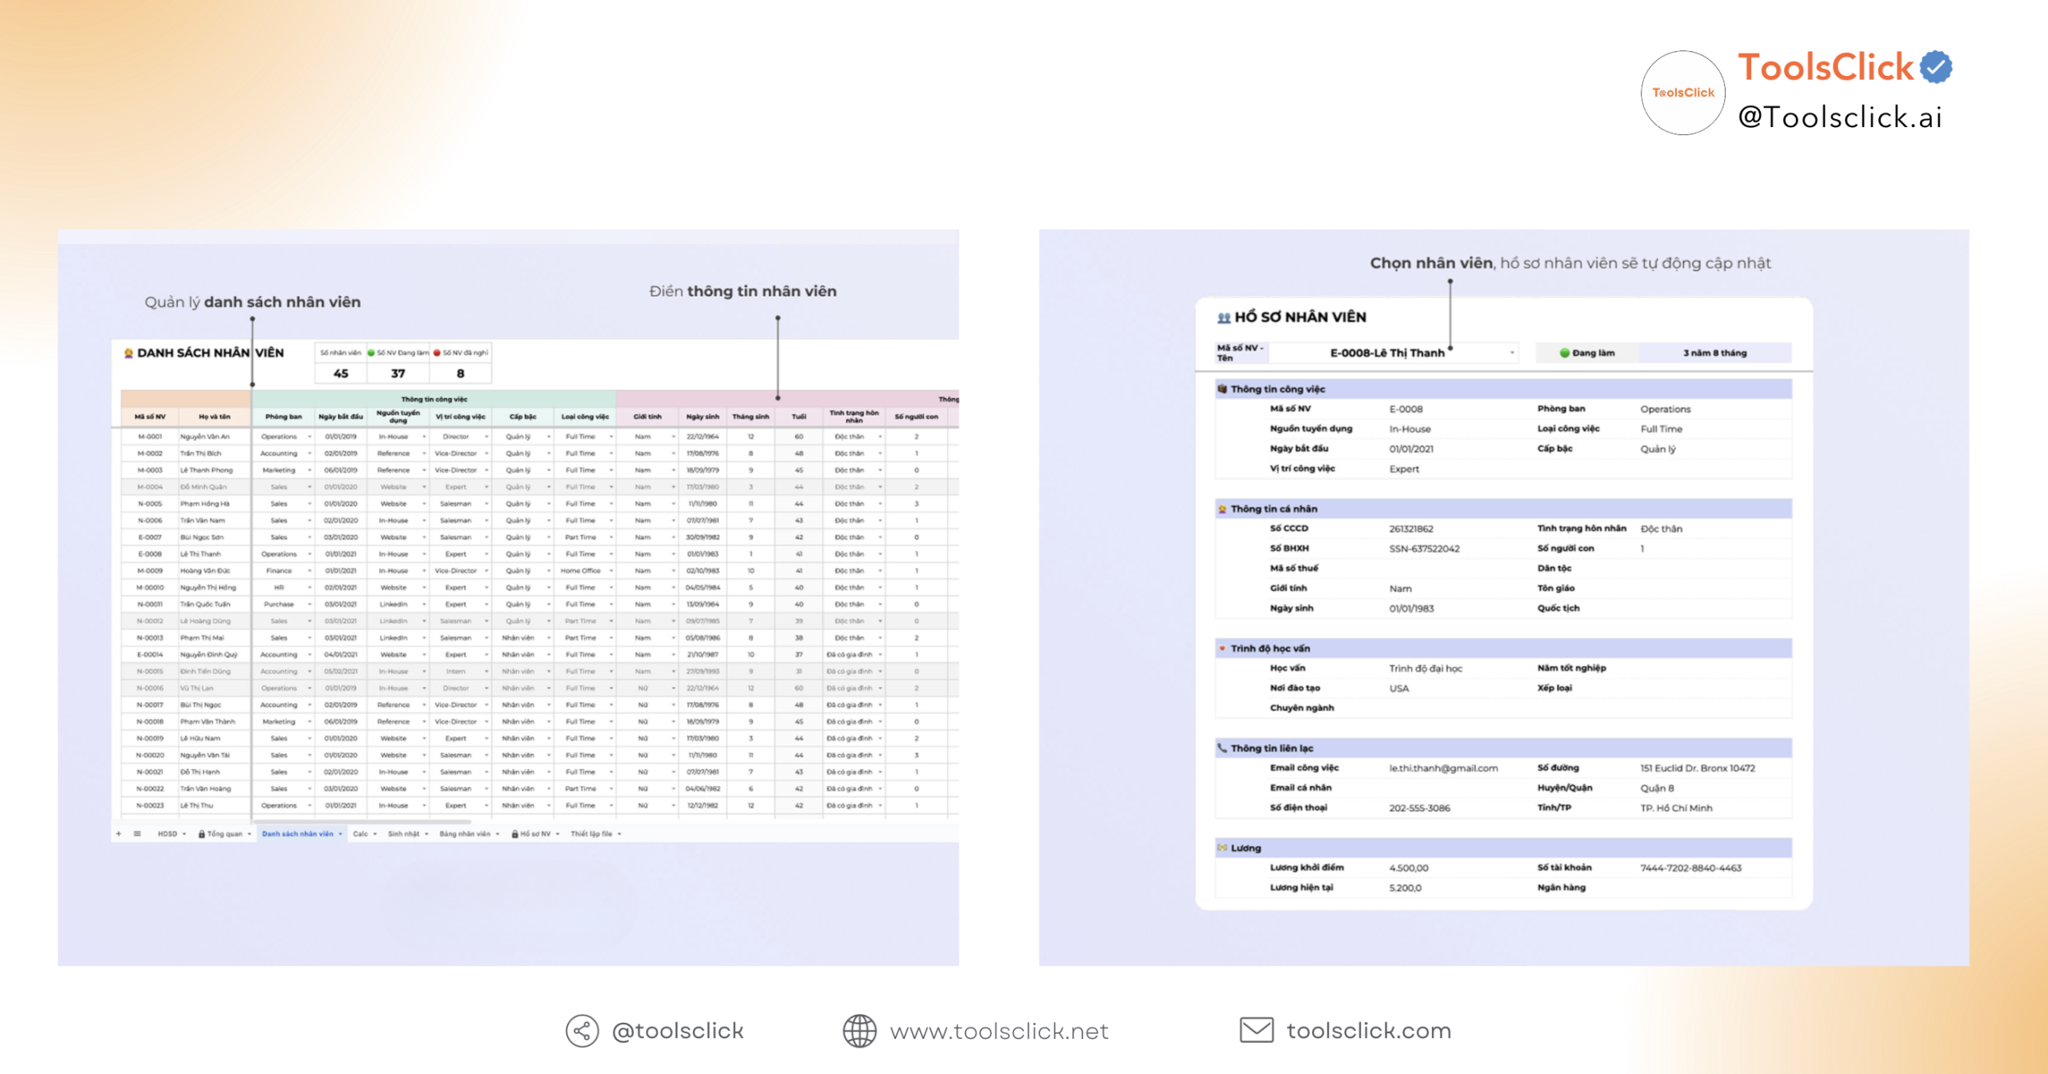Open the Phòng ban dropdown for Nguyễn Văn An
The image size is (2048, 1074).
click(x=310, y=437)
